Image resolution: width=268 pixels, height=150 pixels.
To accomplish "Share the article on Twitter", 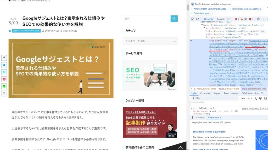I will click(4, 65).
